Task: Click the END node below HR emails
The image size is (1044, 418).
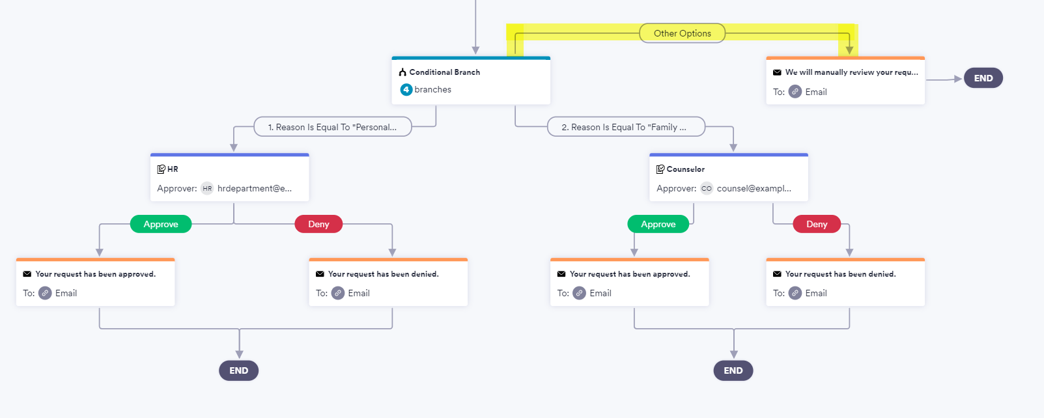Action: pos(238,370)
